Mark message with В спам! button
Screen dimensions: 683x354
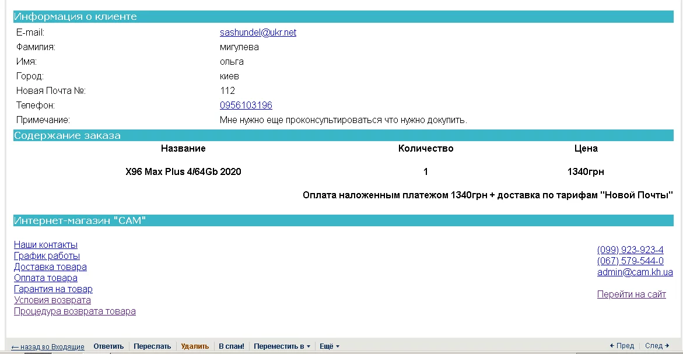(x=232, y=346)
